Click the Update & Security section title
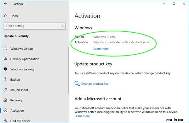Image resolution: width=189 pixels, height=123 pixels. pyautogui.click(x=16, y=36)
